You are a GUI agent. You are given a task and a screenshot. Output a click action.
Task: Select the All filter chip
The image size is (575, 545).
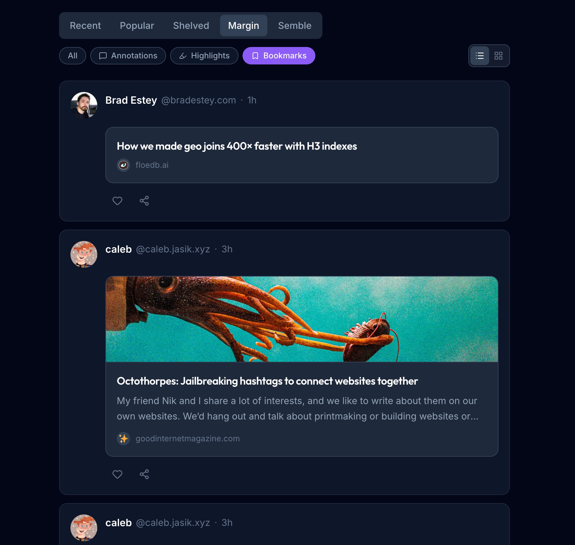(72, 56)
